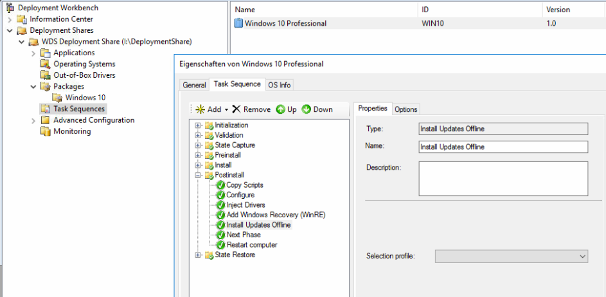This screenshot has height=297, width=606.
Task: Click the Inject Drivers step check icon
Action: pyautogui.click(x=220, y=205)
